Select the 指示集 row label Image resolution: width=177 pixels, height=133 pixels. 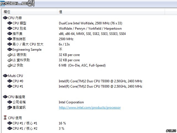(17, 34)
